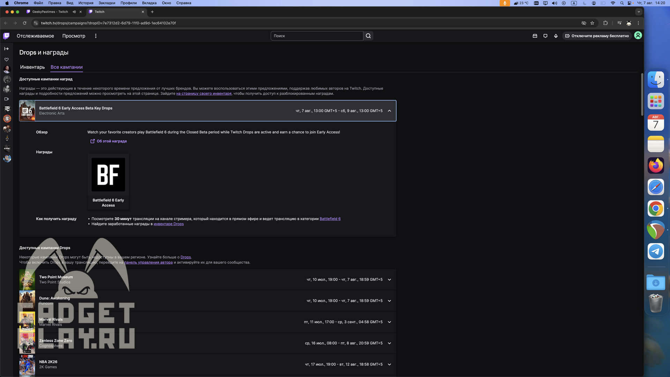
Task: Open the Bits diamond icon
Action: coord(556,36)
